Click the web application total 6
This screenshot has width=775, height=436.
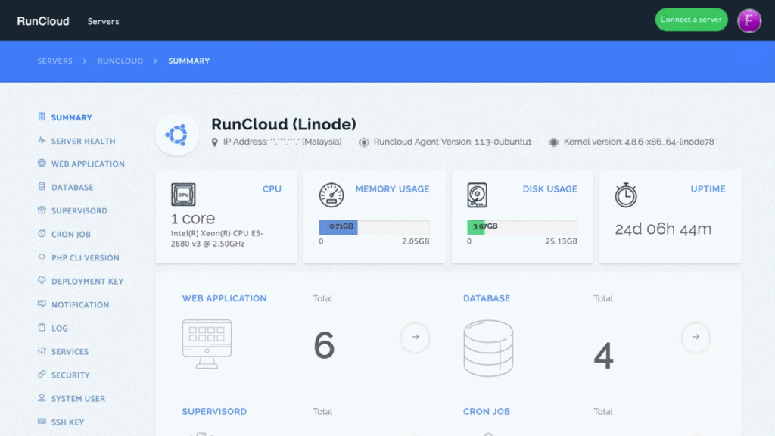(324, 345)
